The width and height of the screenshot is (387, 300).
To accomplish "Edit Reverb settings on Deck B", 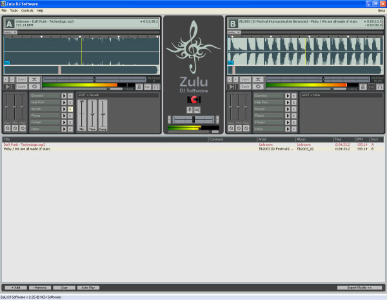I will (x=294, y=109).
